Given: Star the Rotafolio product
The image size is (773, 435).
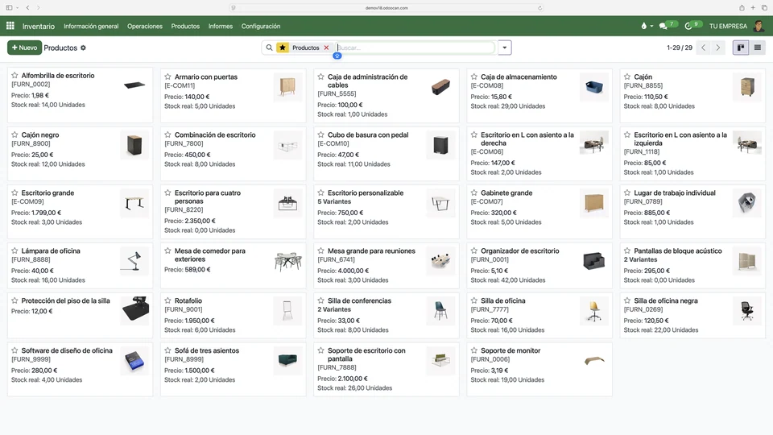Looking at the screenshot, I should [167, 300].
